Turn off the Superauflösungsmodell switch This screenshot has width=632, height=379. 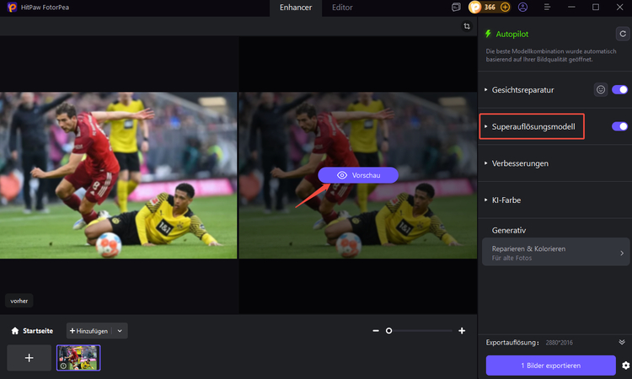[619, 126]
